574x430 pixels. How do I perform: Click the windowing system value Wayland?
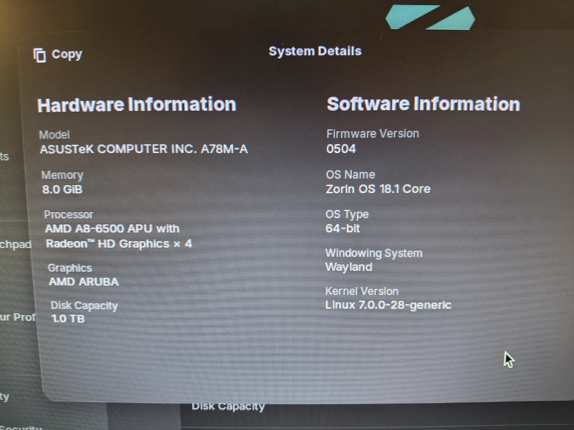349,267
